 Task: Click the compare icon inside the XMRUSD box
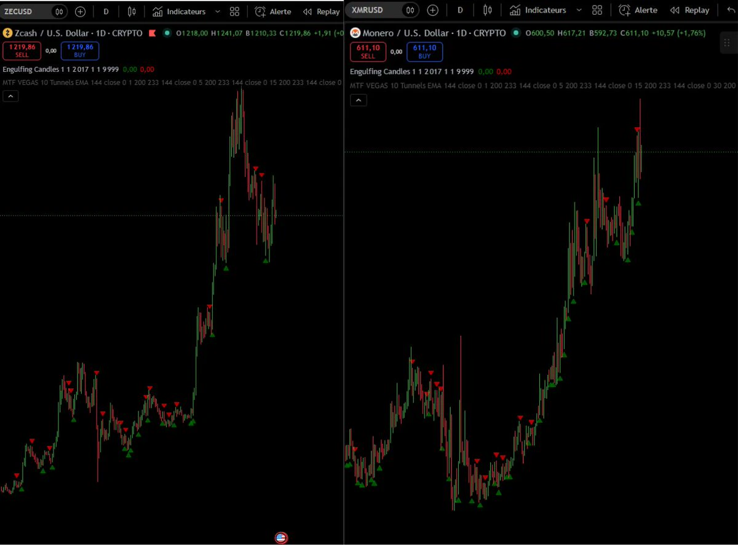[410, 10]
